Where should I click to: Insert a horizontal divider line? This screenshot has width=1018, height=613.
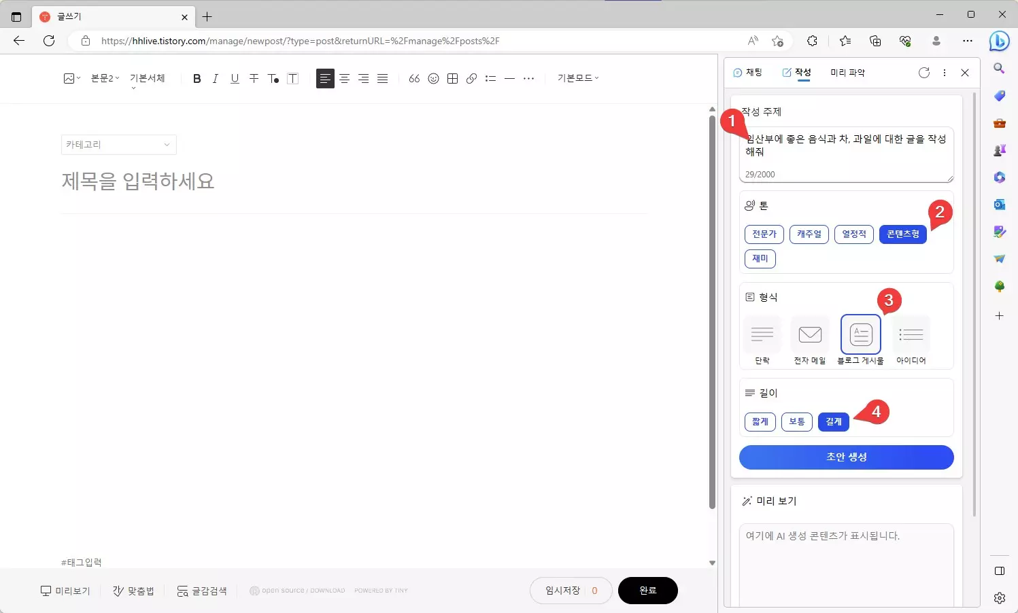click(x=509, y=79)
